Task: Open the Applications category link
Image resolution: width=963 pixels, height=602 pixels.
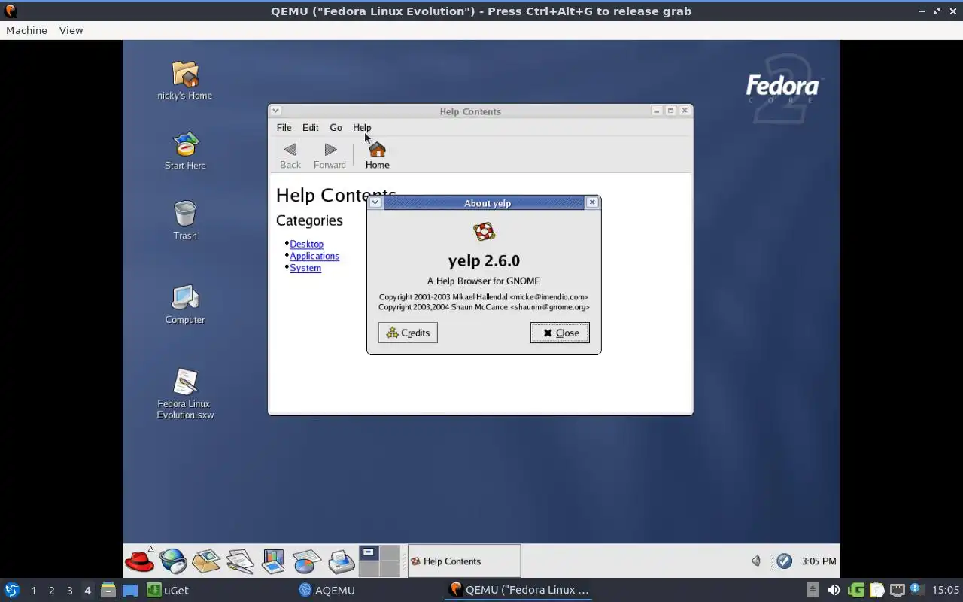Action: 314,256
